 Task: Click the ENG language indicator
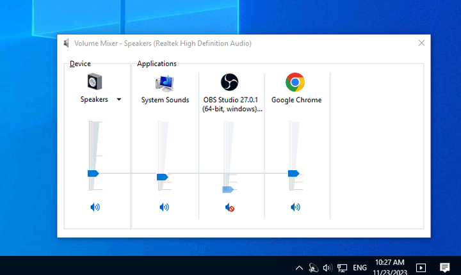click(x=360, y=268)
